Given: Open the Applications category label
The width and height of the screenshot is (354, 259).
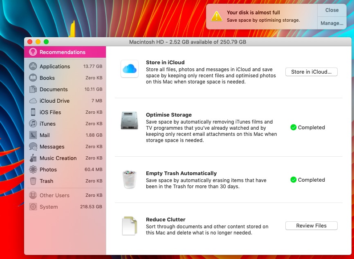Looking at the screenshot, I should (x=55, y=66).
